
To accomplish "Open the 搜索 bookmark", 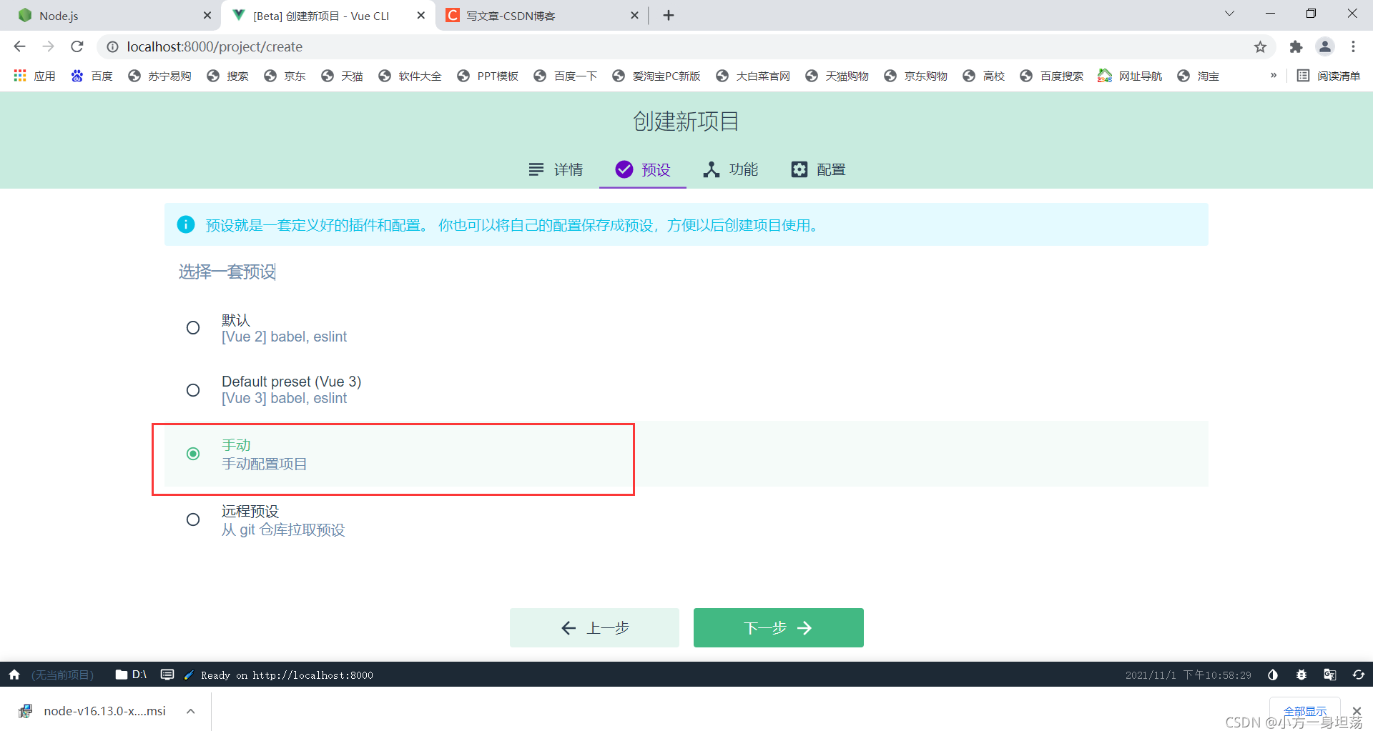I will tap(227, 76).
